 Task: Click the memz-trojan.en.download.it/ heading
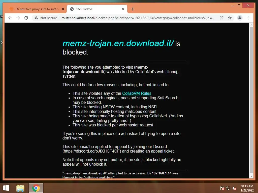(x=118, y=43)
